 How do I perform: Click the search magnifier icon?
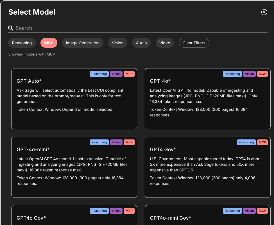point(10,28)
